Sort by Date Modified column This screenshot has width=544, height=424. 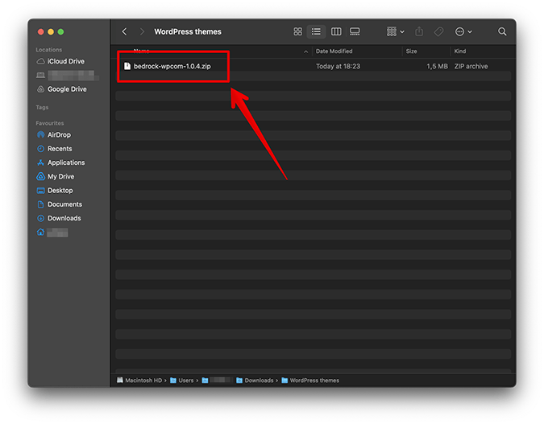click(334, 51)
